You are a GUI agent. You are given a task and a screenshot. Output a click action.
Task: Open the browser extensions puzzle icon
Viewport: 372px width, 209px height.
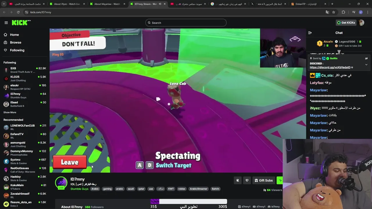[x=344, y=12]
